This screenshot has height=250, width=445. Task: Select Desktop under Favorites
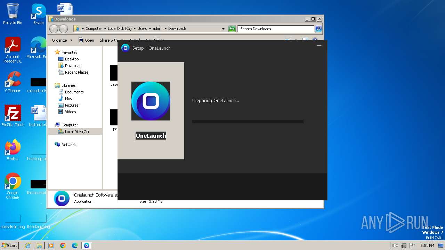pos(72,59)
